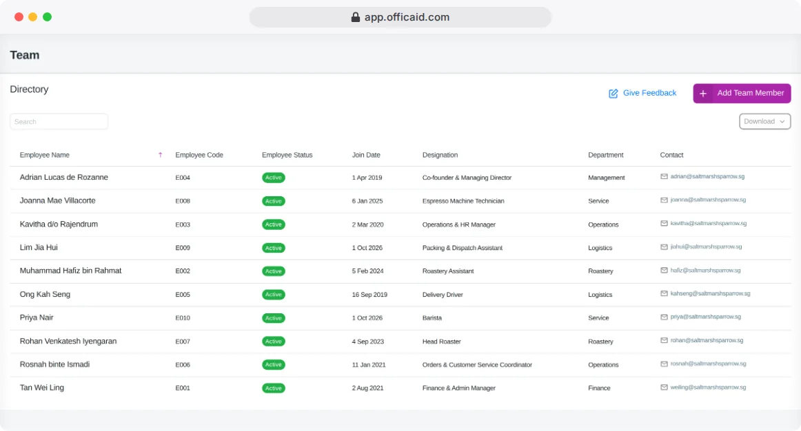The image size is (801, 431).
Task: Click the envelope icon in Tan Wei Ling's row
Action: tap(664, 387)
